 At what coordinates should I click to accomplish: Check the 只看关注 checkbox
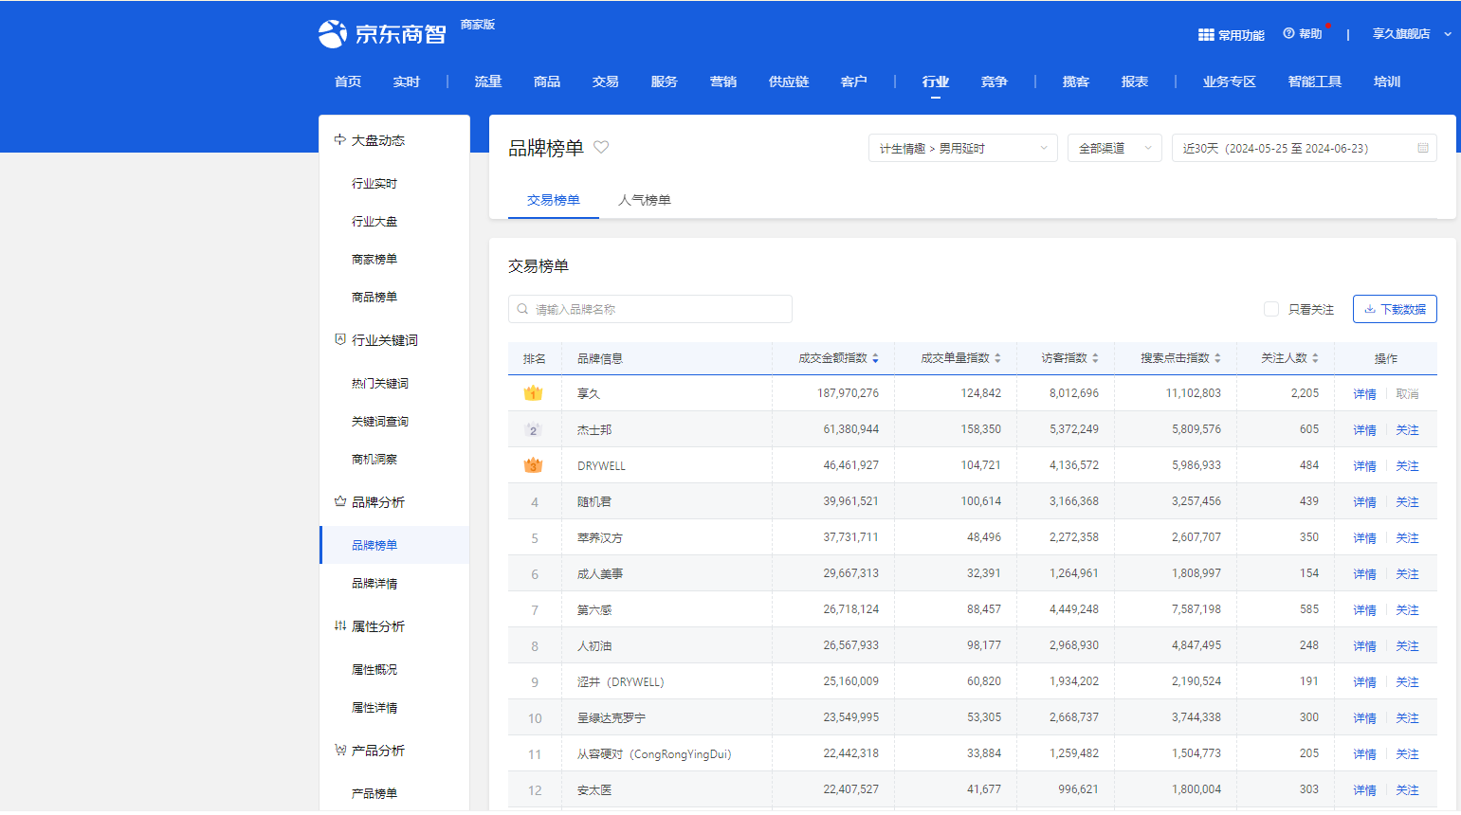click(x=1271, y=309)
